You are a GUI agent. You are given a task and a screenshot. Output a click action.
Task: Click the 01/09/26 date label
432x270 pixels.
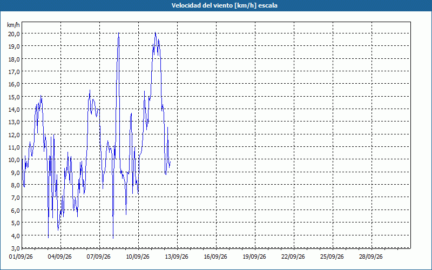coord(21,257)
